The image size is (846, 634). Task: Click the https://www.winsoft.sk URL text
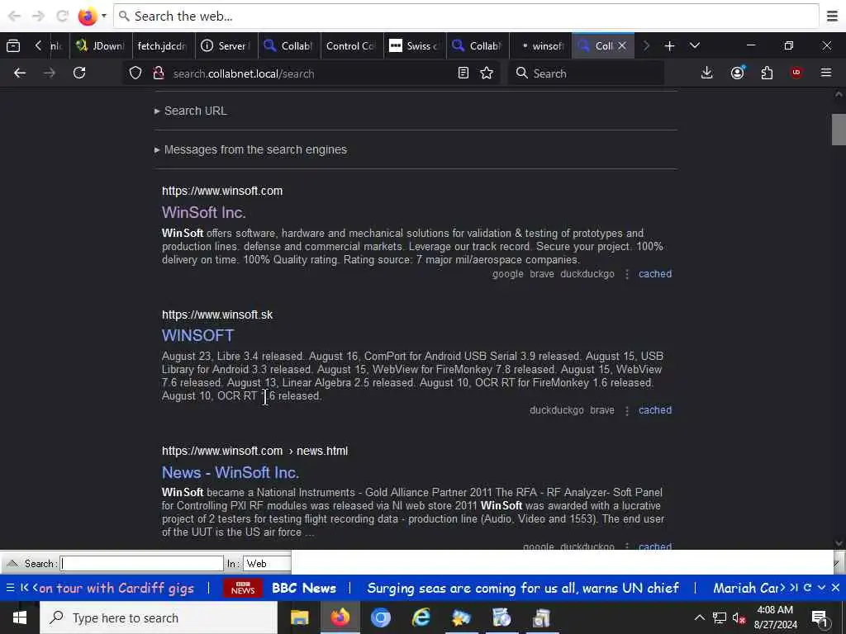click(217, 315)
